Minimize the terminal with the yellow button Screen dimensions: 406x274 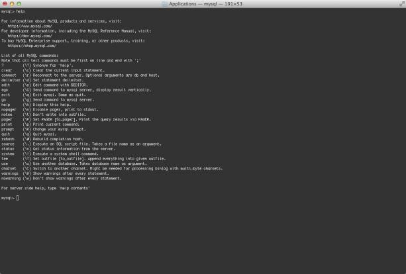(x=12, y=4)
